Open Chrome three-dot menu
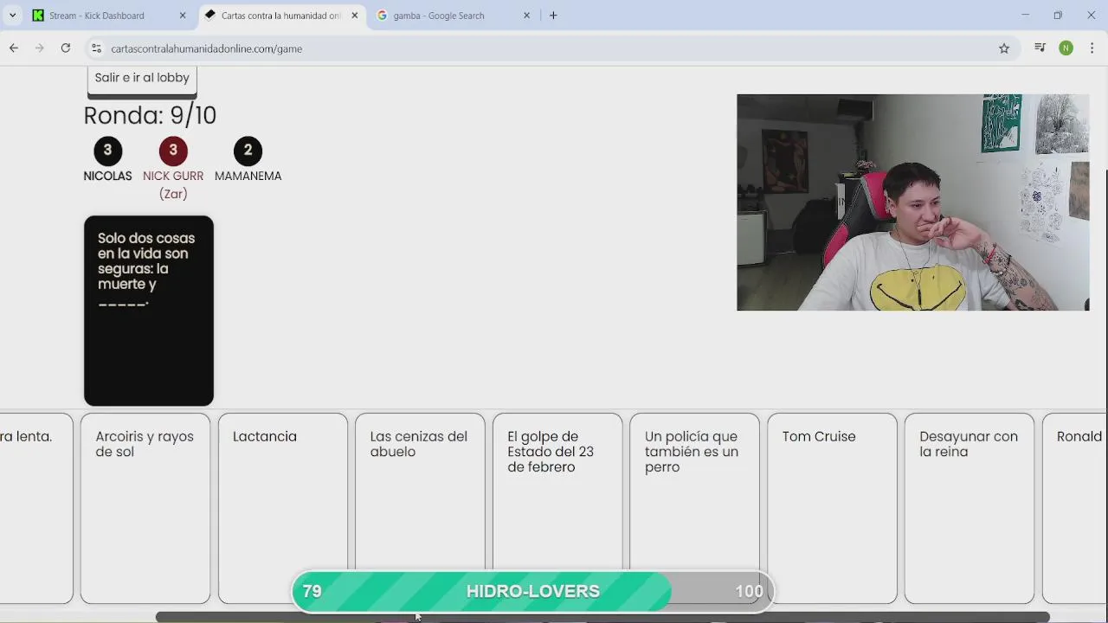The image size is (1108, 623). click(1092, 48)
